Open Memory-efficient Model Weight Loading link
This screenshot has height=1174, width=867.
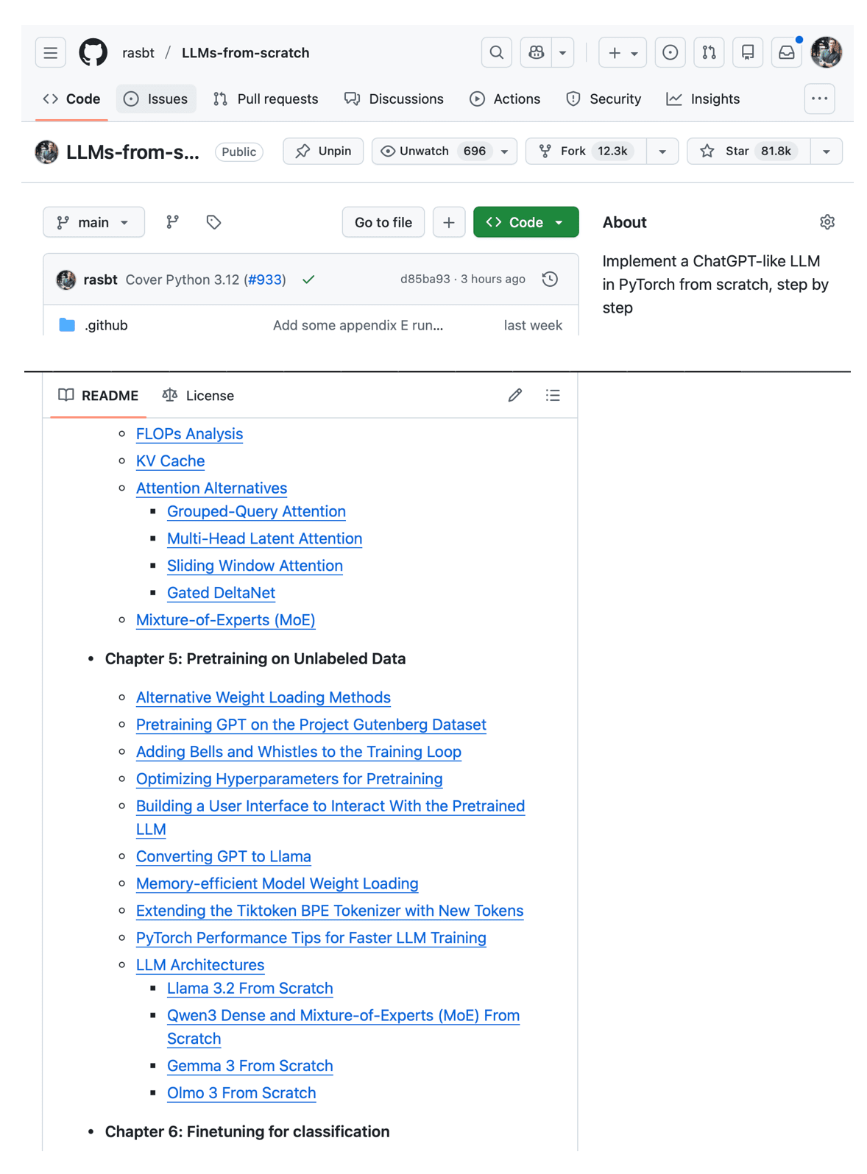click(277, 884)
